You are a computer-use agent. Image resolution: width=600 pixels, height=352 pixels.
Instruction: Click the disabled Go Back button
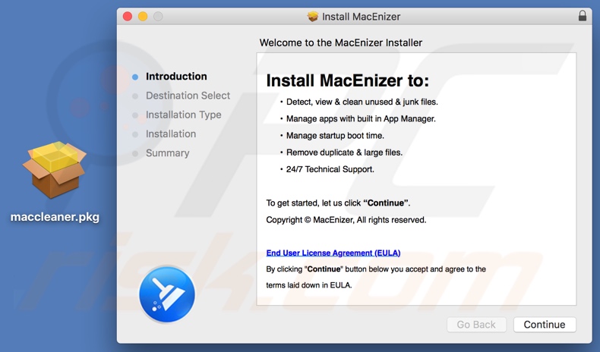coord(476,325)
